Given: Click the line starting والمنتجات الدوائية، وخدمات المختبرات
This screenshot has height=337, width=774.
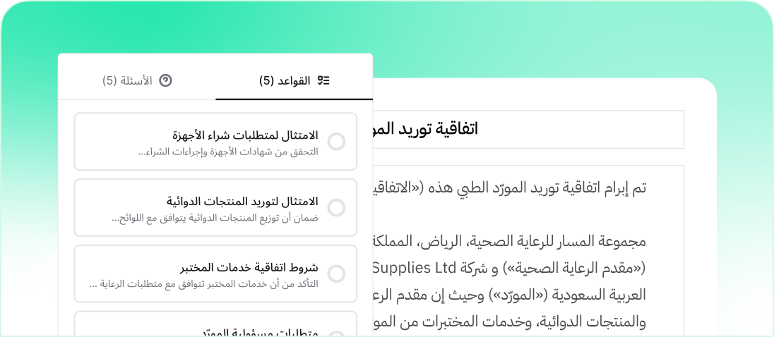Looking at the screenshot, I should [x=508, y=322].
